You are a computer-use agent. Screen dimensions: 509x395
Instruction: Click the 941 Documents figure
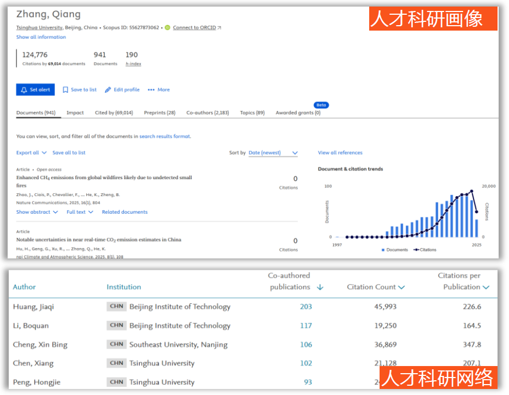[99, 55]
